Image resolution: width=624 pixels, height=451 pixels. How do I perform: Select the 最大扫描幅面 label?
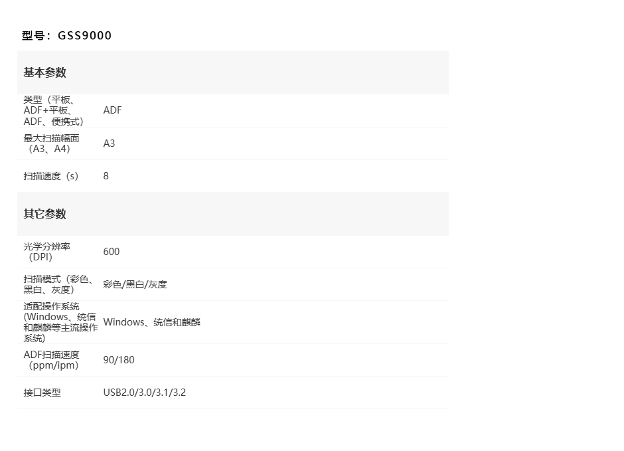click(x=52, y=143)
